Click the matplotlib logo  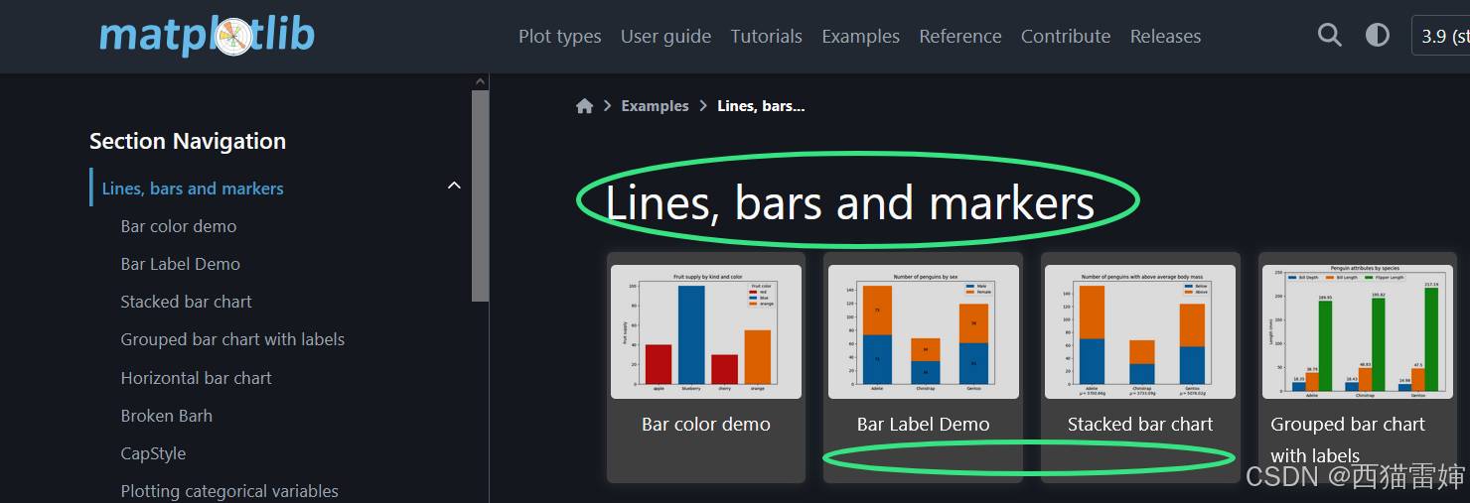click(207, 36)
